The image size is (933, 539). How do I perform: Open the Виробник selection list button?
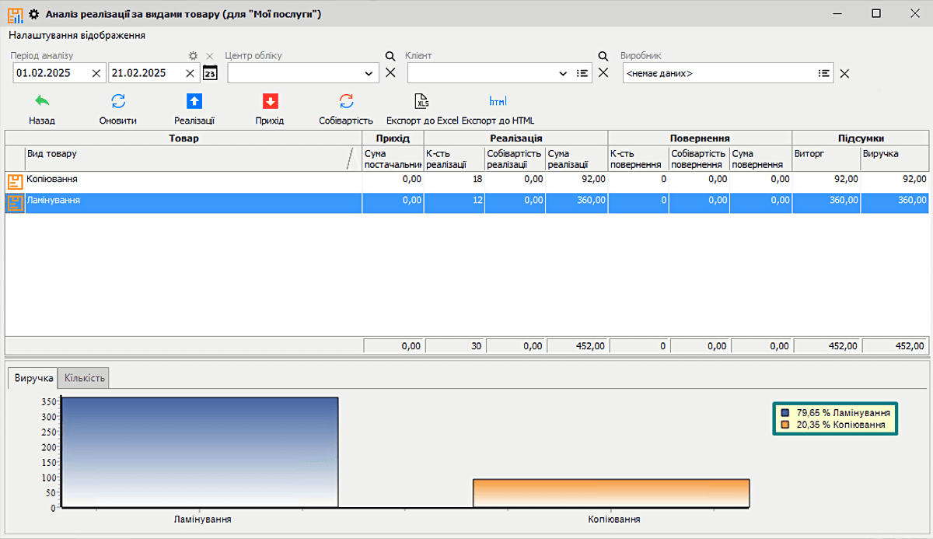[x=823, y=73]
